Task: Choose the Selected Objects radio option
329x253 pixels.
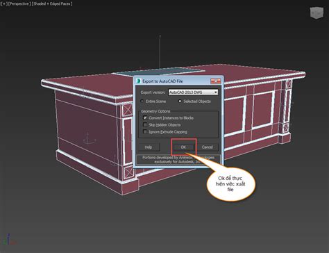Action: tap(180, 101)
